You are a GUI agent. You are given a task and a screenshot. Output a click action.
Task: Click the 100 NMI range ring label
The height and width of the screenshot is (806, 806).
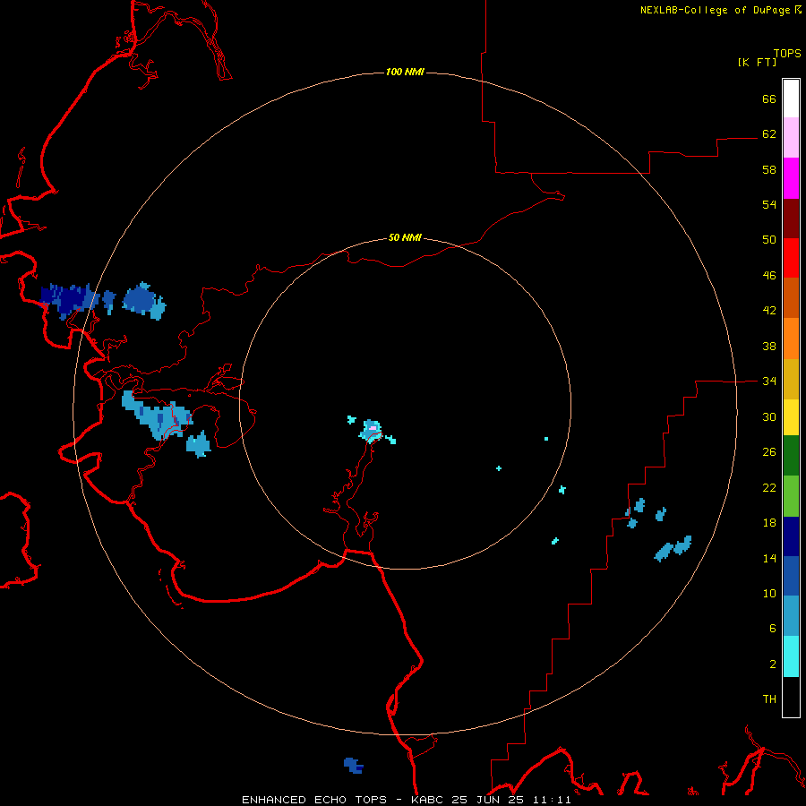point(405,72)
